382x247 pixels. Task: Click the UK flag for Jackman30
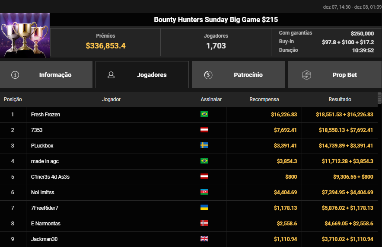(204, 239)
